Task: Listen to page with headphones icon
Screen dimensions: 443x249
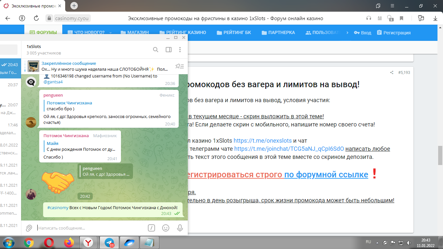Action: pos(368,18)
